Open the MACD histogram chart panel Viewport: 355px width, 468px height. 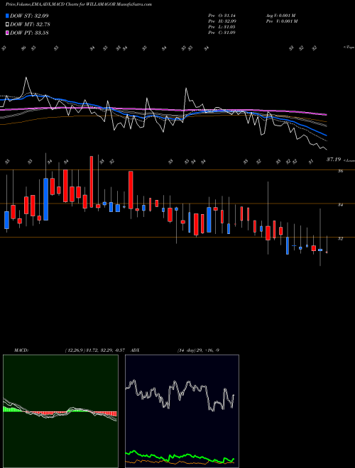[60, 411]
